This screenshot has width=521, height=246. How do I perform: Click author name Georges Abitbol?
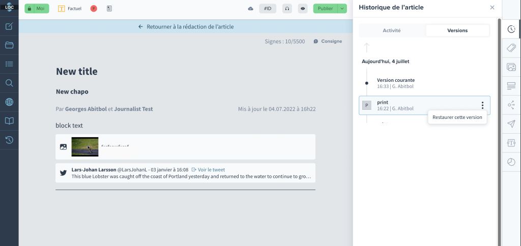pos(86,109)
